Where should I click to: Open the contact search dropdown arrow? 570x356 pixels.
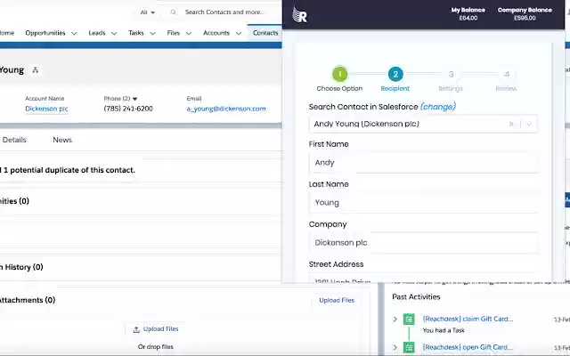tap(529, 124)
